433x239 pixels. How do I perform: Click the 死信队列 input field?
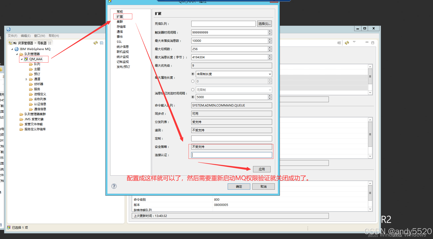[223, 24]
